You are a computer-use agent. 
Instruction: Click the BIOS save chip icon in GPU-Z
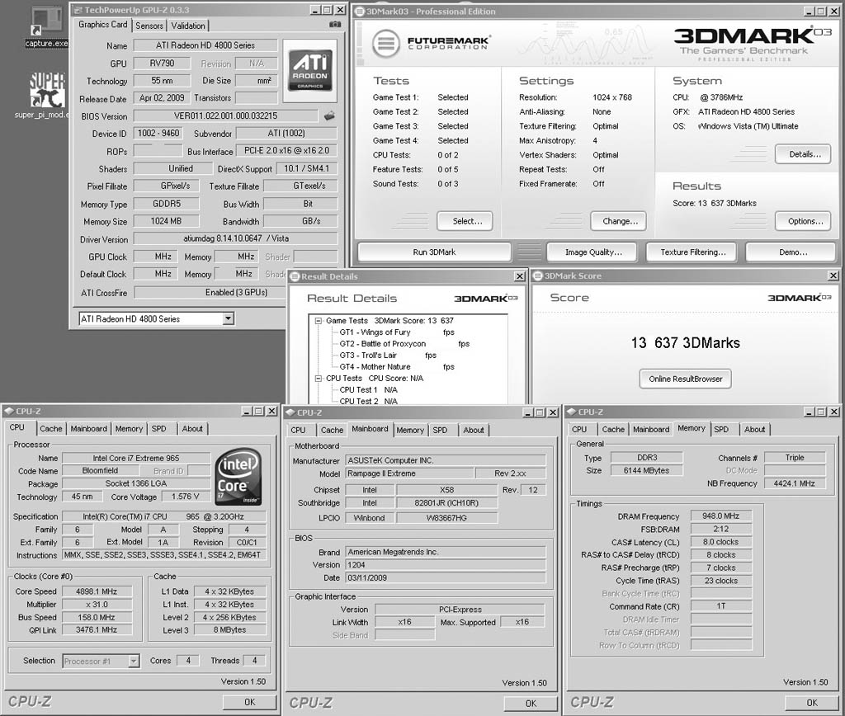[329, 116]
